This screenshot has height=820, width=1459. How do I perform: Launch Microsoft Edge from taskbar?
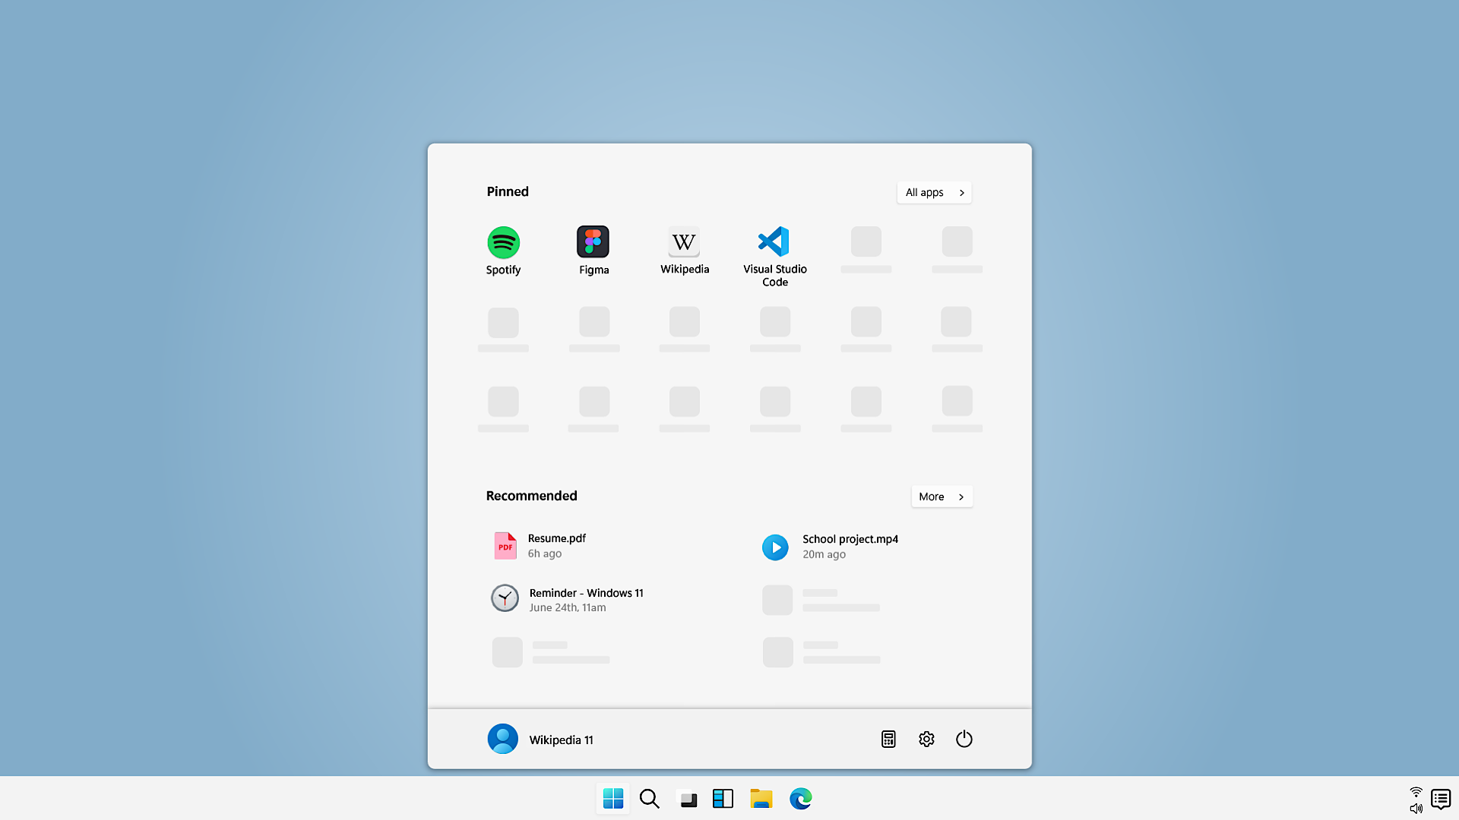pos(800,799)
